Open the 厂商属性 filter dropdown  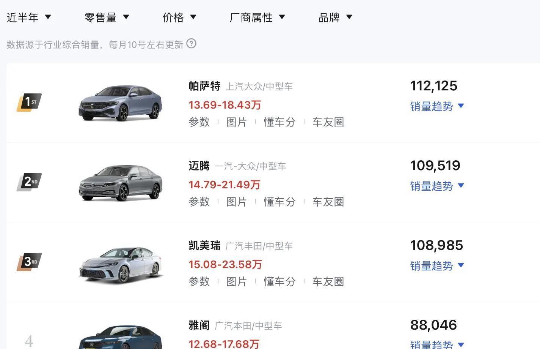pos(257,17)
